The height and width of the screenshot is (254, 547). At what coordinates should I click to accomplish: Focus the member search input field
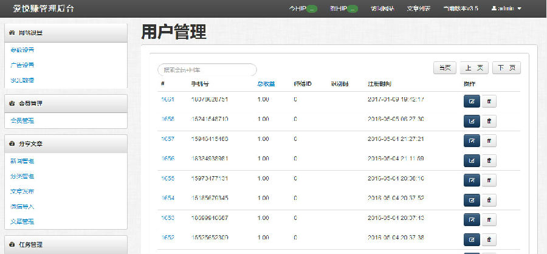[207, 70]
